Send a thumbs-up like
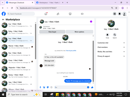Image resolution: width=130 pixels, height=97 pixels. pos(92,87)
